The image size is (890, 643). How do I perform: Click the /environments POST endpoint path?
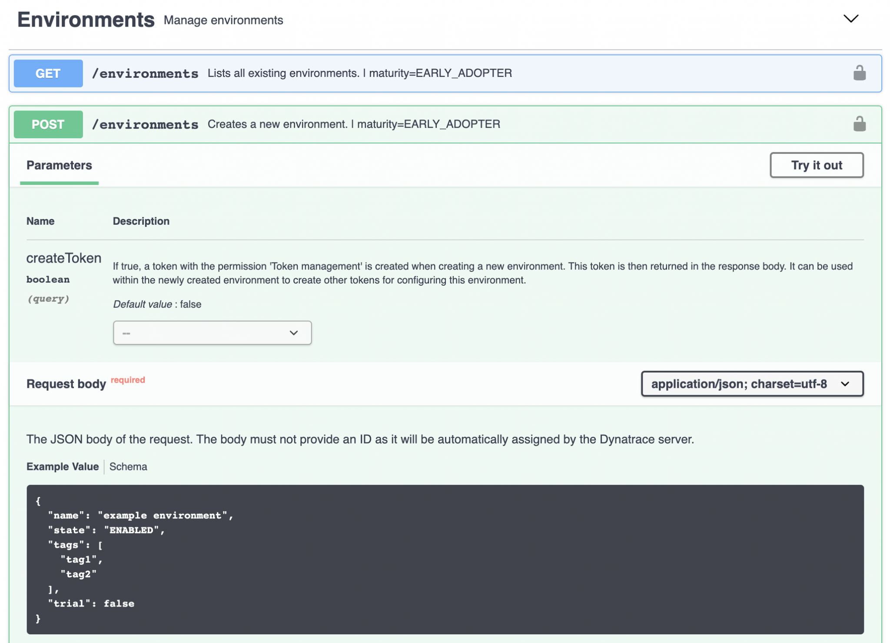pyautogui.click(x=145, y=124)
